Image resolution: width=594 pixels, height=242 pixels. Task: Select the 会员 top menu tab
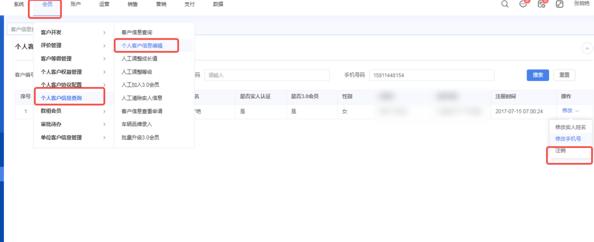47,4
